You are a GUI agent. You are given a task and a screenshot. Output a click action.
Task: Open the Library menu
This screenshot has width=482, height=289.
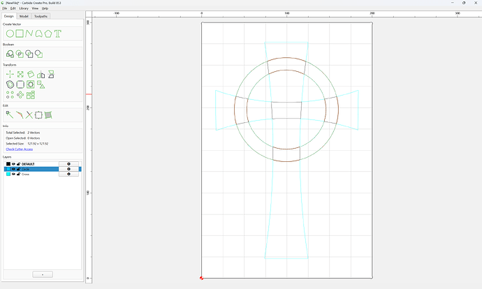pyautogui.click(x=24, y=8)
